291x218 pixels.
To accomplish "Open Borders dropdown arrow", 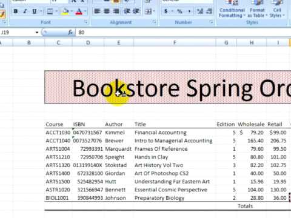I will [x=56, y=12].
